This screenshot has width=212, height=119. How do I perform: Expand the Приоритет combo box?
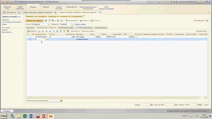[x=72, y=24]
